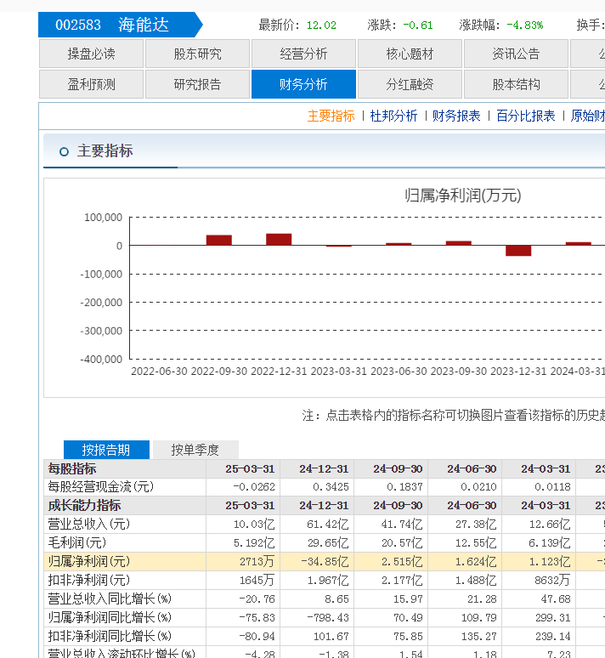This screenshot has height=658, width=605.
Task: Click the 最新价 value 12.02
Action: (x=321, y=26)
